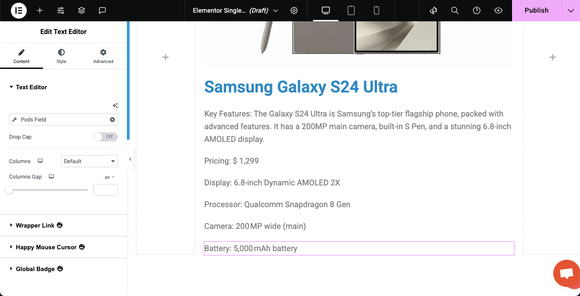The height and width of the screenshot is (296, 580).
Task: Click the AI sparkle icon above Pods Field
Action: (115, 106)
